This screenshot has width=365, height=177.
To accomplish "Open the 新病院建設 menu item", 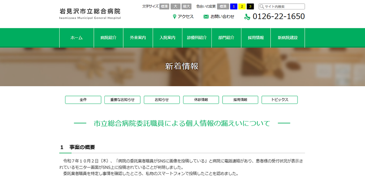I will tap(288, 38).
